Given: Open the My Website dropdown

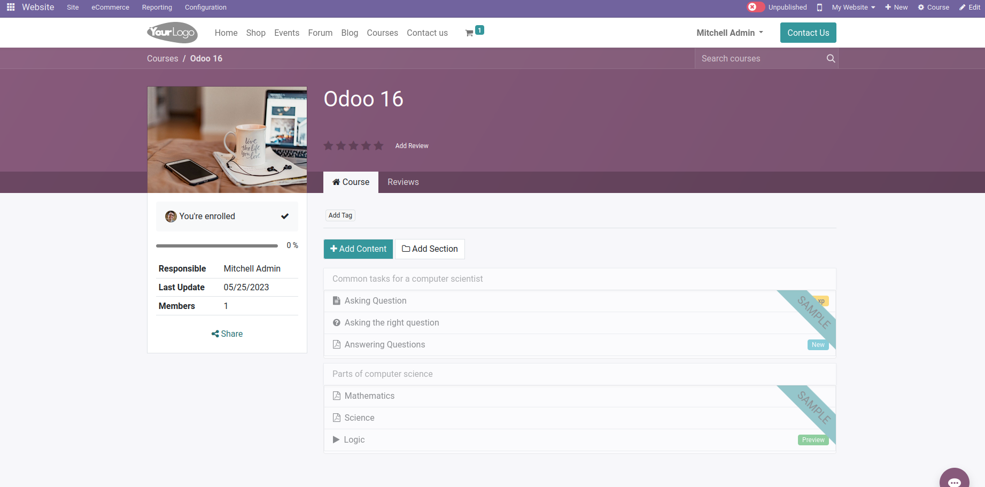Looking at the screenshot, I should 854,7.
